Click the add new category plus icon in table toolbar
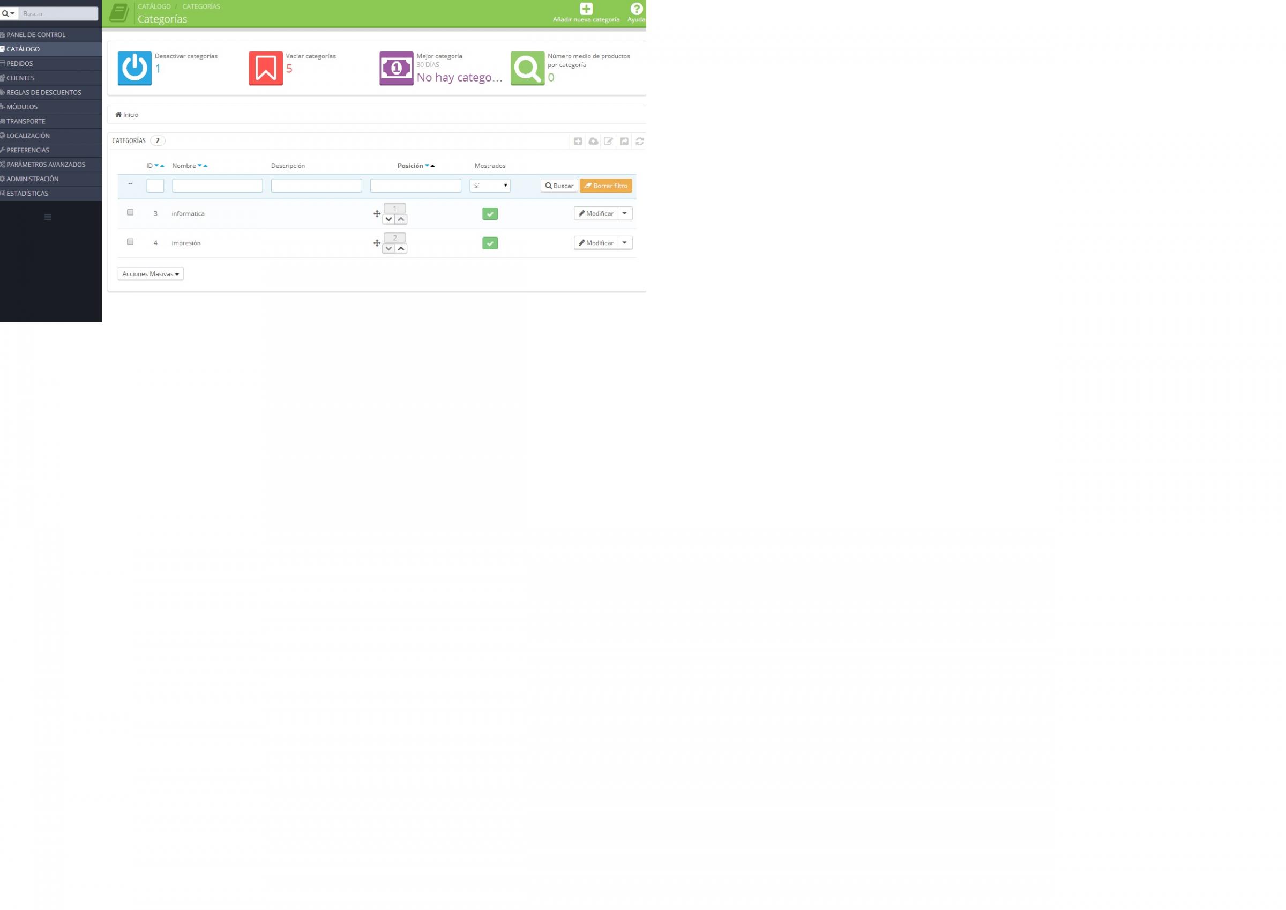Screen dimensions: 1286x910 pyautogui.click(x=578, y=141)
